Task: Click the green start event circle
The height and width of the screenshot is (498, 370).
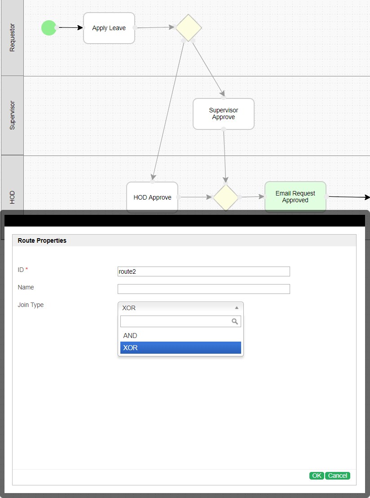Action: click(48, 28)
